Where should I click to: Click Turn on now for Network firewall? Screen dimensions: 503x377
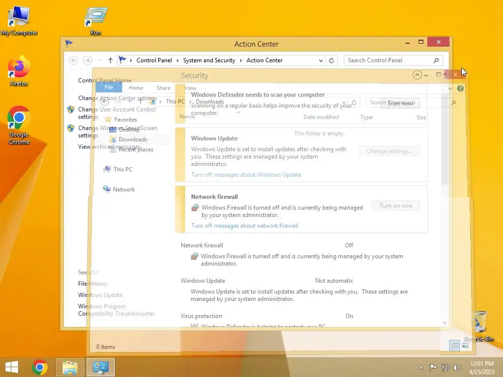[x=395, y=206]
